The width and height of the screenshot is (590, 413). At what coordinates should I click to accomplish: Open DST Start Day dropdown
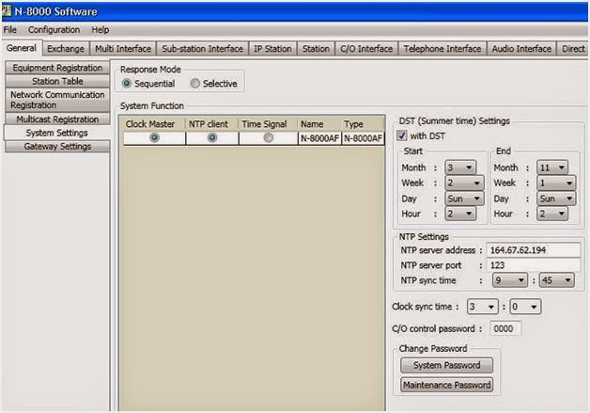click(464, 199)
